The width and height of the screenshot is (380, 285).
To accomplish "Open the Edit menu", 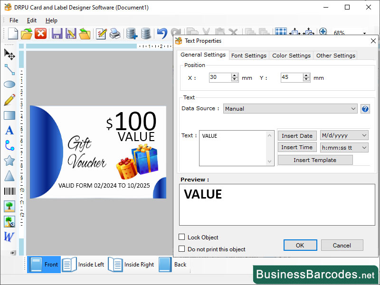I will pos(31,20).
